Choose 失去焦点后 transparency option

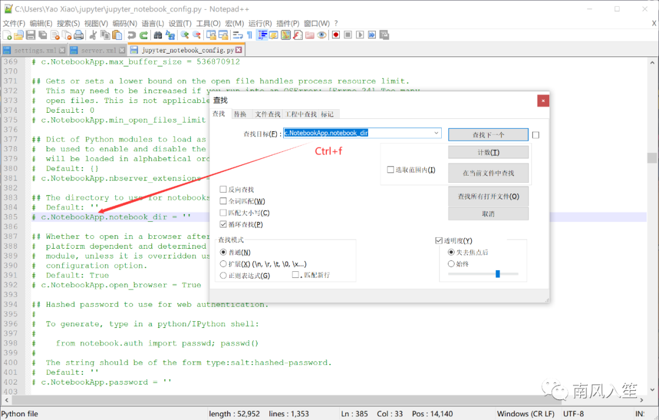[x=451, y=252]
